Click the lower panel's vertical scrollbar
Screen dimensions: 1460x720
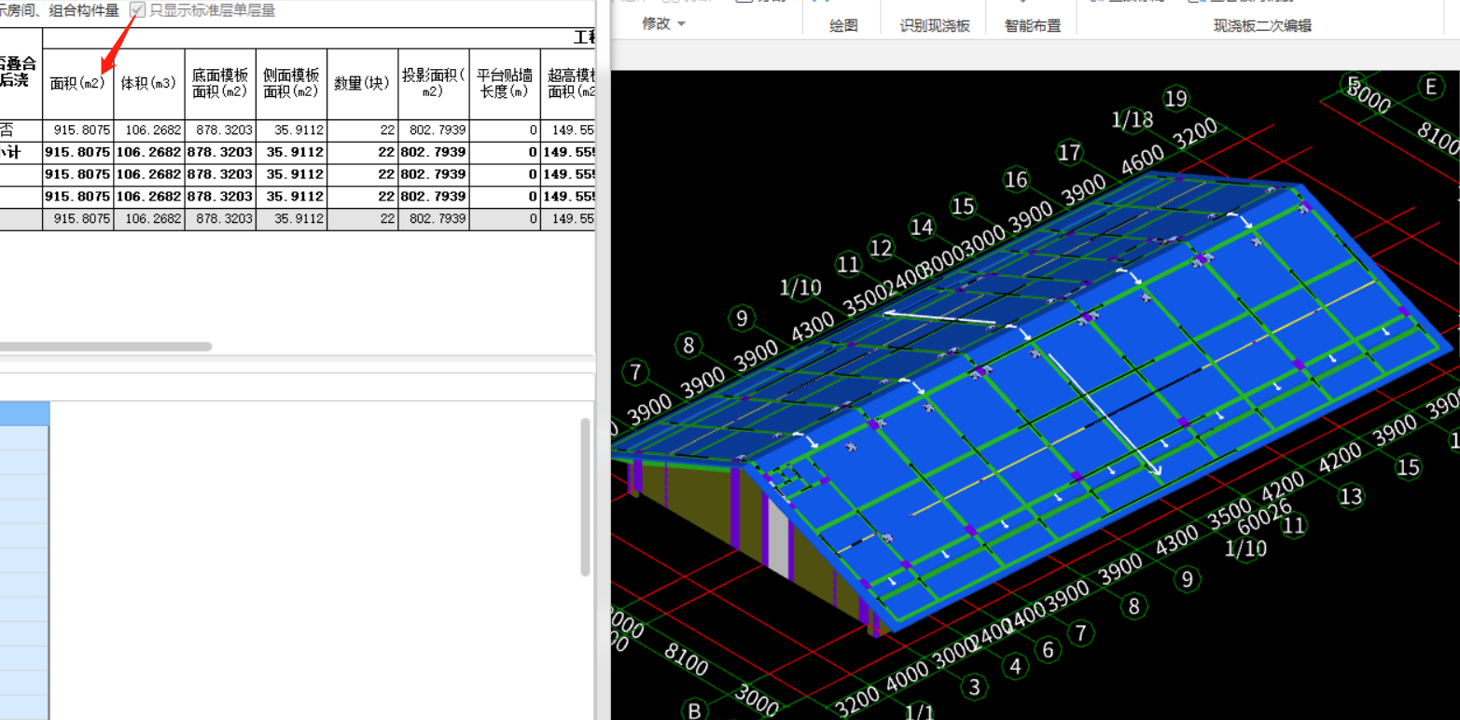point(585,496)
